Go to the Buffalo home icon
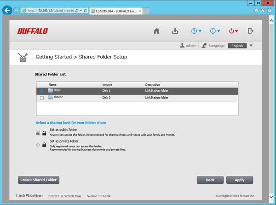The height and width of the screenshot is (205, 276). point(156,31)
